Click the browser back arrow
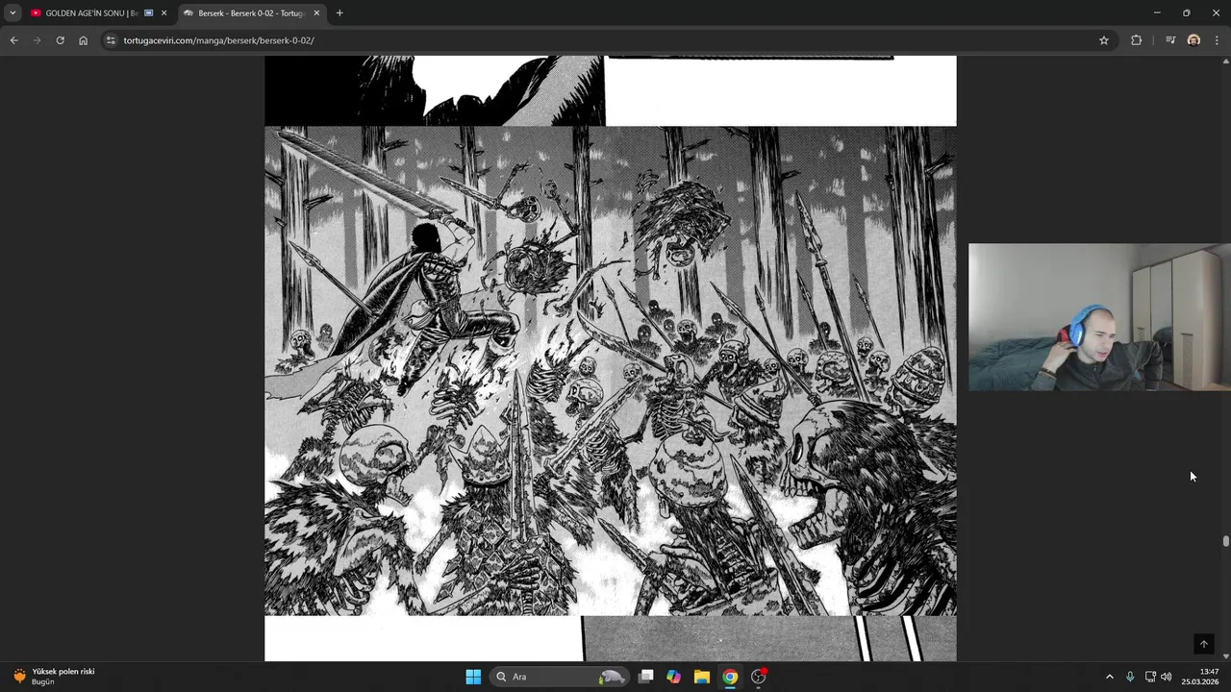Screen dimensions: 1231x692 click(13, 40)
